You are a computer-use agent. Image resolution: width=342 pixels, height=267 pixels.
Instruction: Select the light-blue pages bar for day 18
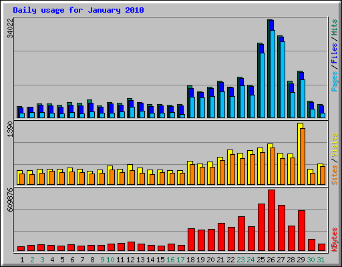click(192, 107)
